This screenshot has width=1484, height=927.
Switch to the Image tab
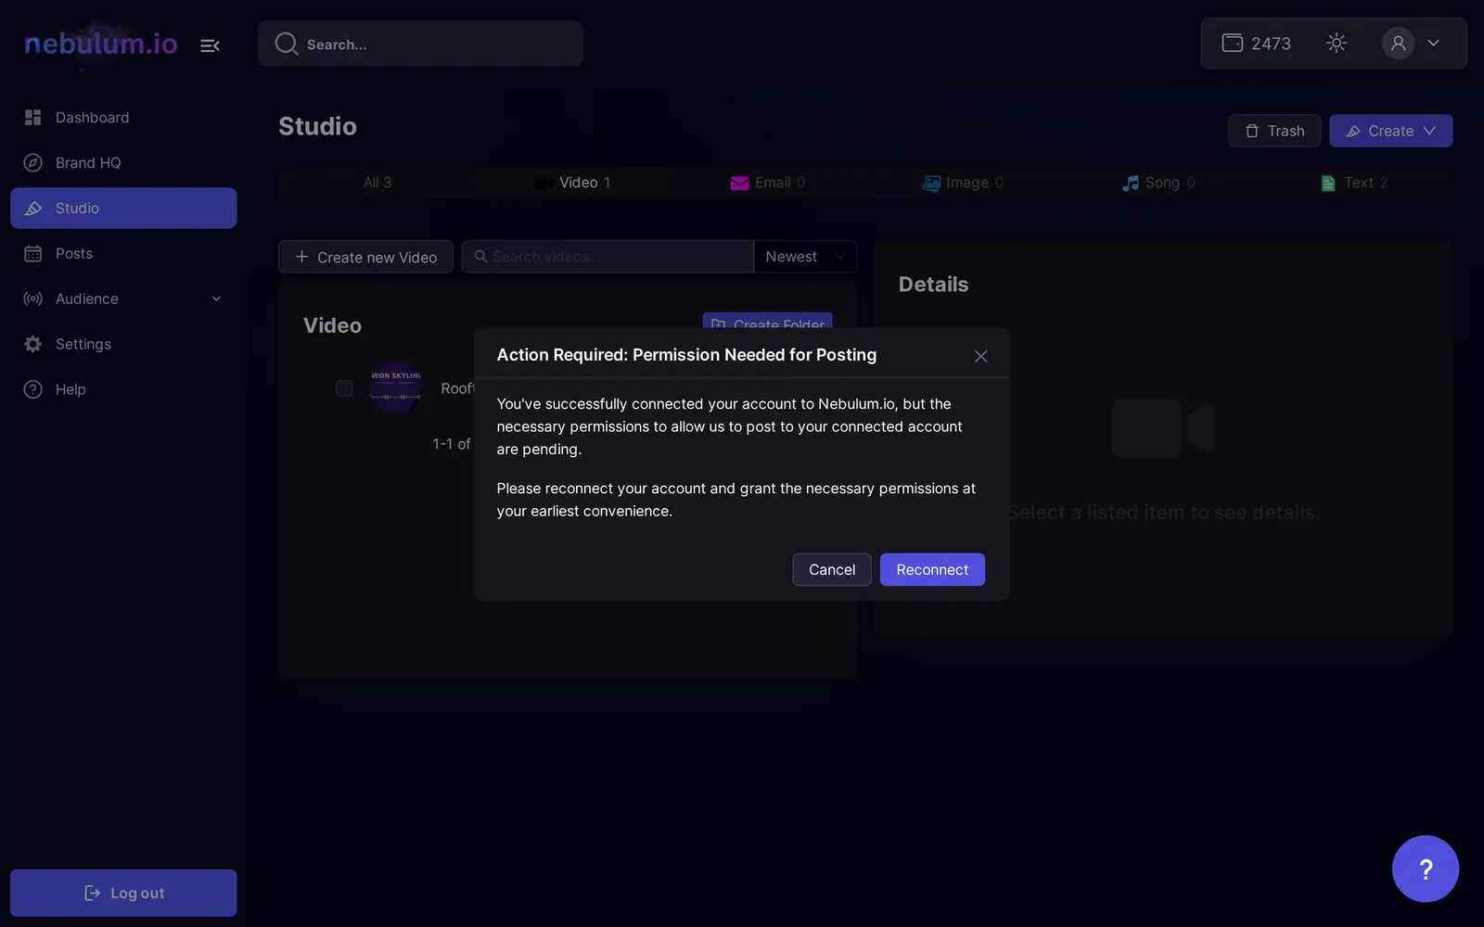[x=964, y=183]
